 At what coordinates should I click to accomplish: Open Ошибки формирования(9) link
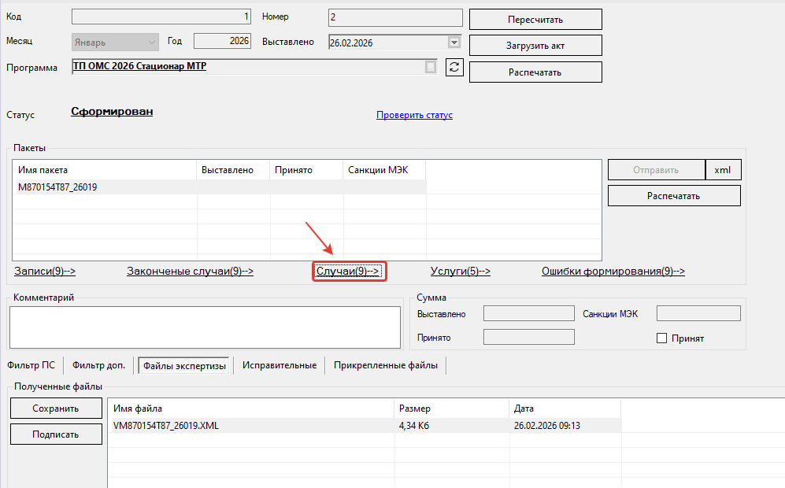[x=613, y=271]
